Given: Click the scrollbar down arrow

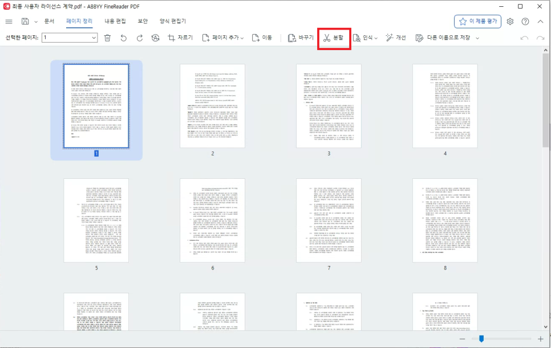Looking at the screenshot, I should tap(545, 327).
